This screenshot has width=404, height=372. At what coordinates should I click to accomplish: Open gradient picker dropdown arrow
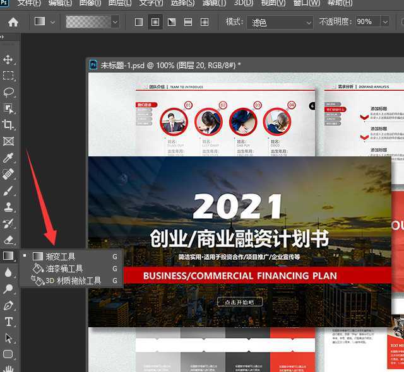115,22
